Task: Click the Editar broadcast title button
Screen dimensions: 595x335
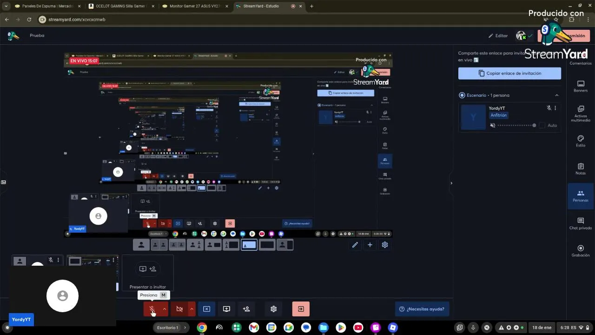Action: click(498, 36)
